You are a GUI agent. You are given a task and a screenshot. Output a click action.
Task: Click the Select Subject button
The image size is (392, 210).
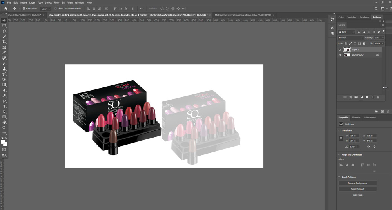click(x=358, y=189)
